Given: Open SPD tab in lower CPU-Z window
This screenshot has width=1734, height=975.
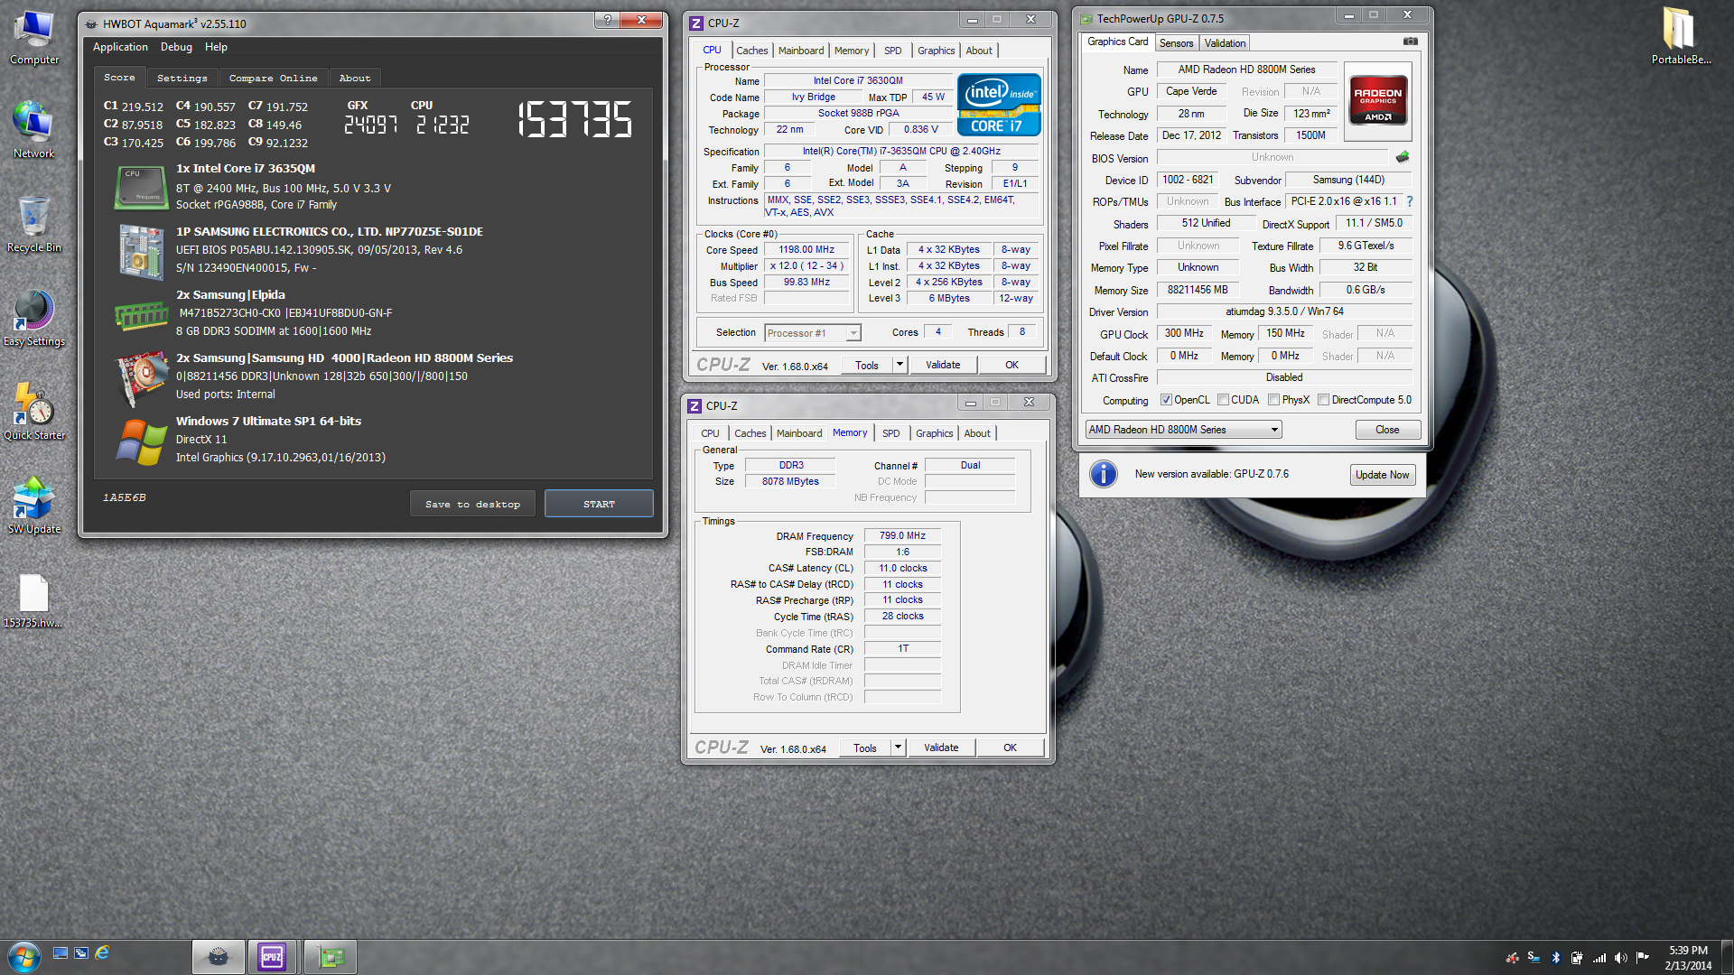Looking at the screenshot, I should point(890,433).
